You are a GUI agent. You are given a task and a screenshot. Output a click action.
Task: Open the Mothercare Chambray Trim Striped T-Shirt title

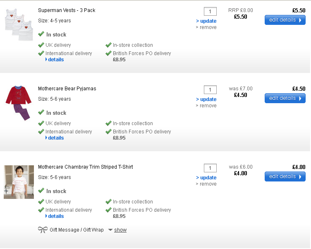coord(85,167)
